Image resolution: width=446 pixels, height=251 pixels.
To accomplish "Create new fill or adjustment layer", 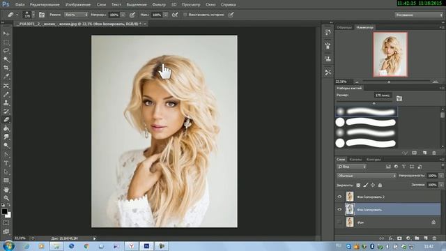I will [408, 238].
